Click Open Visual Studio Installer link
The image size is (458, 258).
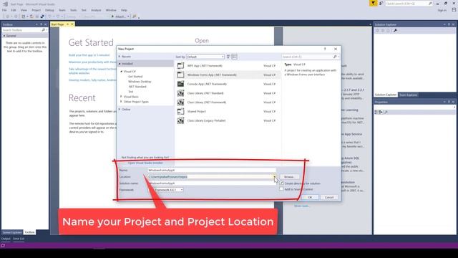point(145,163)
